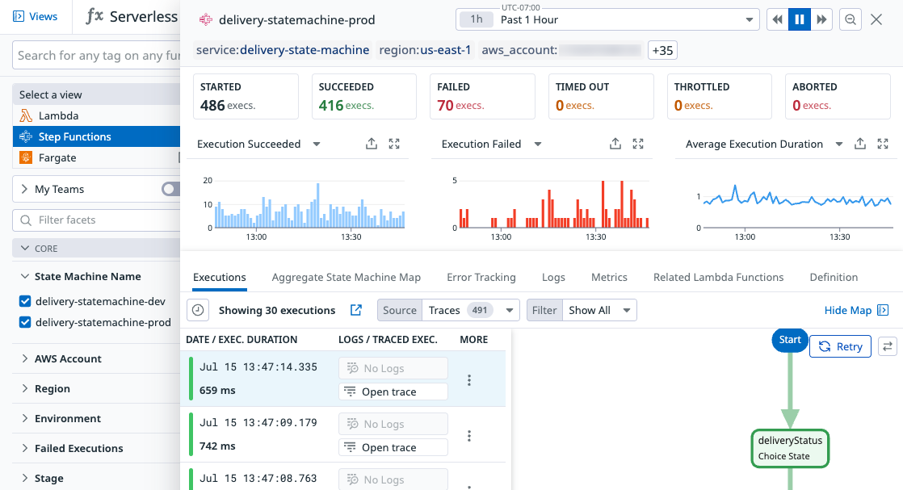Close the delivery-statemachine-prod side panel
This screenshot has width=903, height=490.
(876, 19)
